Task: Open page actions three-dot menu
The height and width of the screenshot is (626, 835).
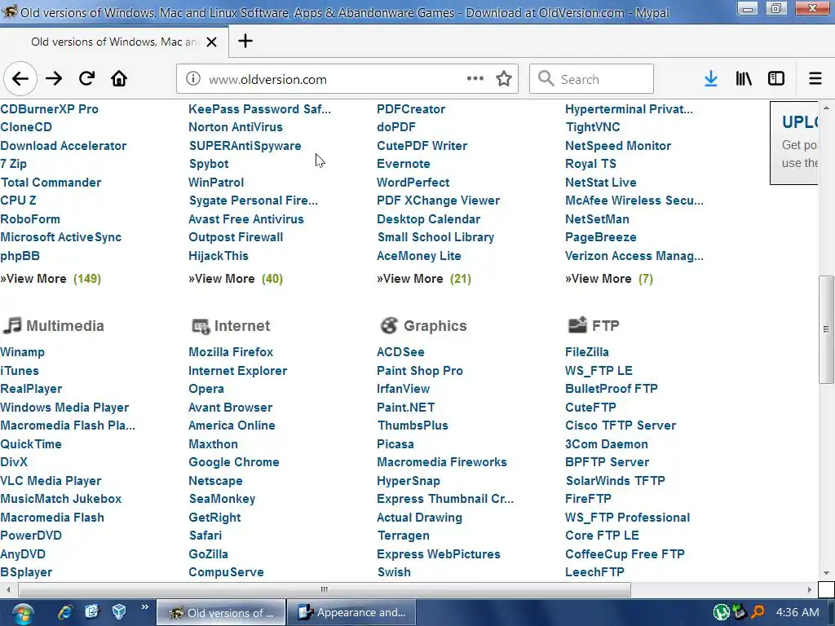Action: coord(475,78)
